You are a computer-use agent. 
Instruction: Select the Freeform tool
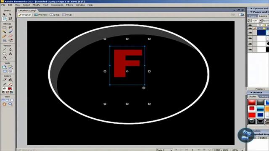5,58
